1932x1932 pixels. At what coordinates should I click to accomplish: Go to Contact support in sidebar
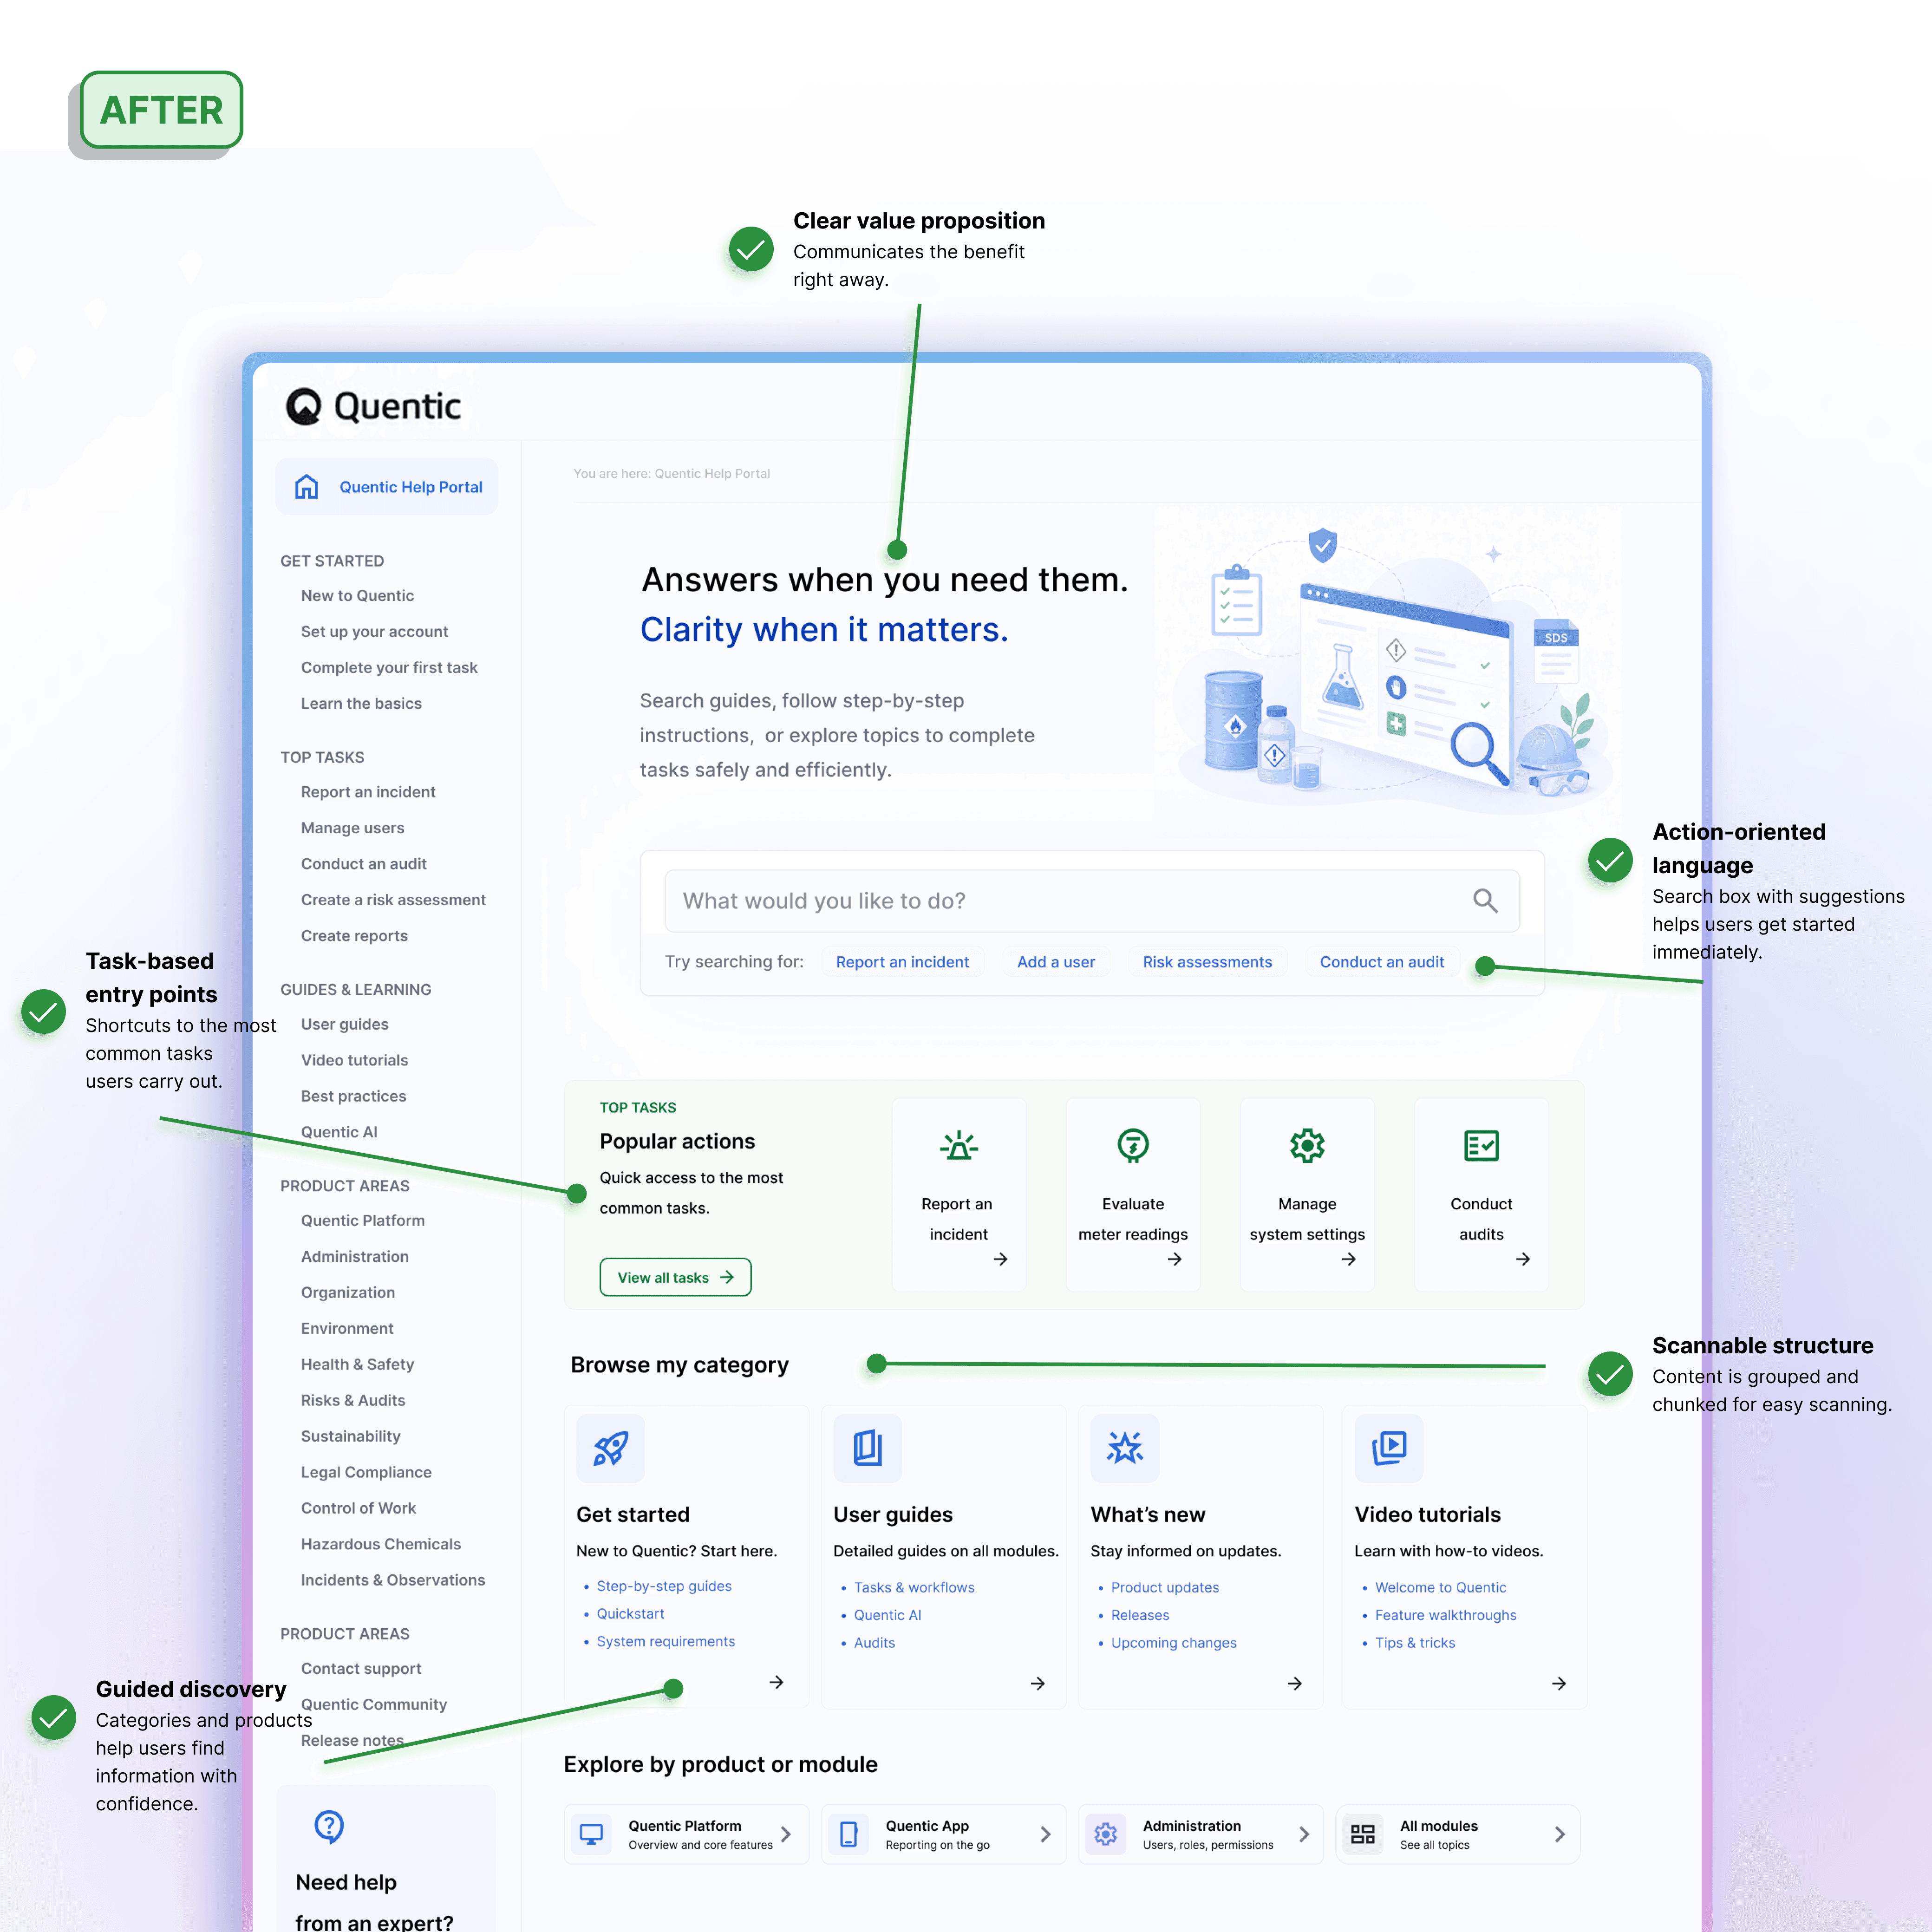(x=361, y=1668)
